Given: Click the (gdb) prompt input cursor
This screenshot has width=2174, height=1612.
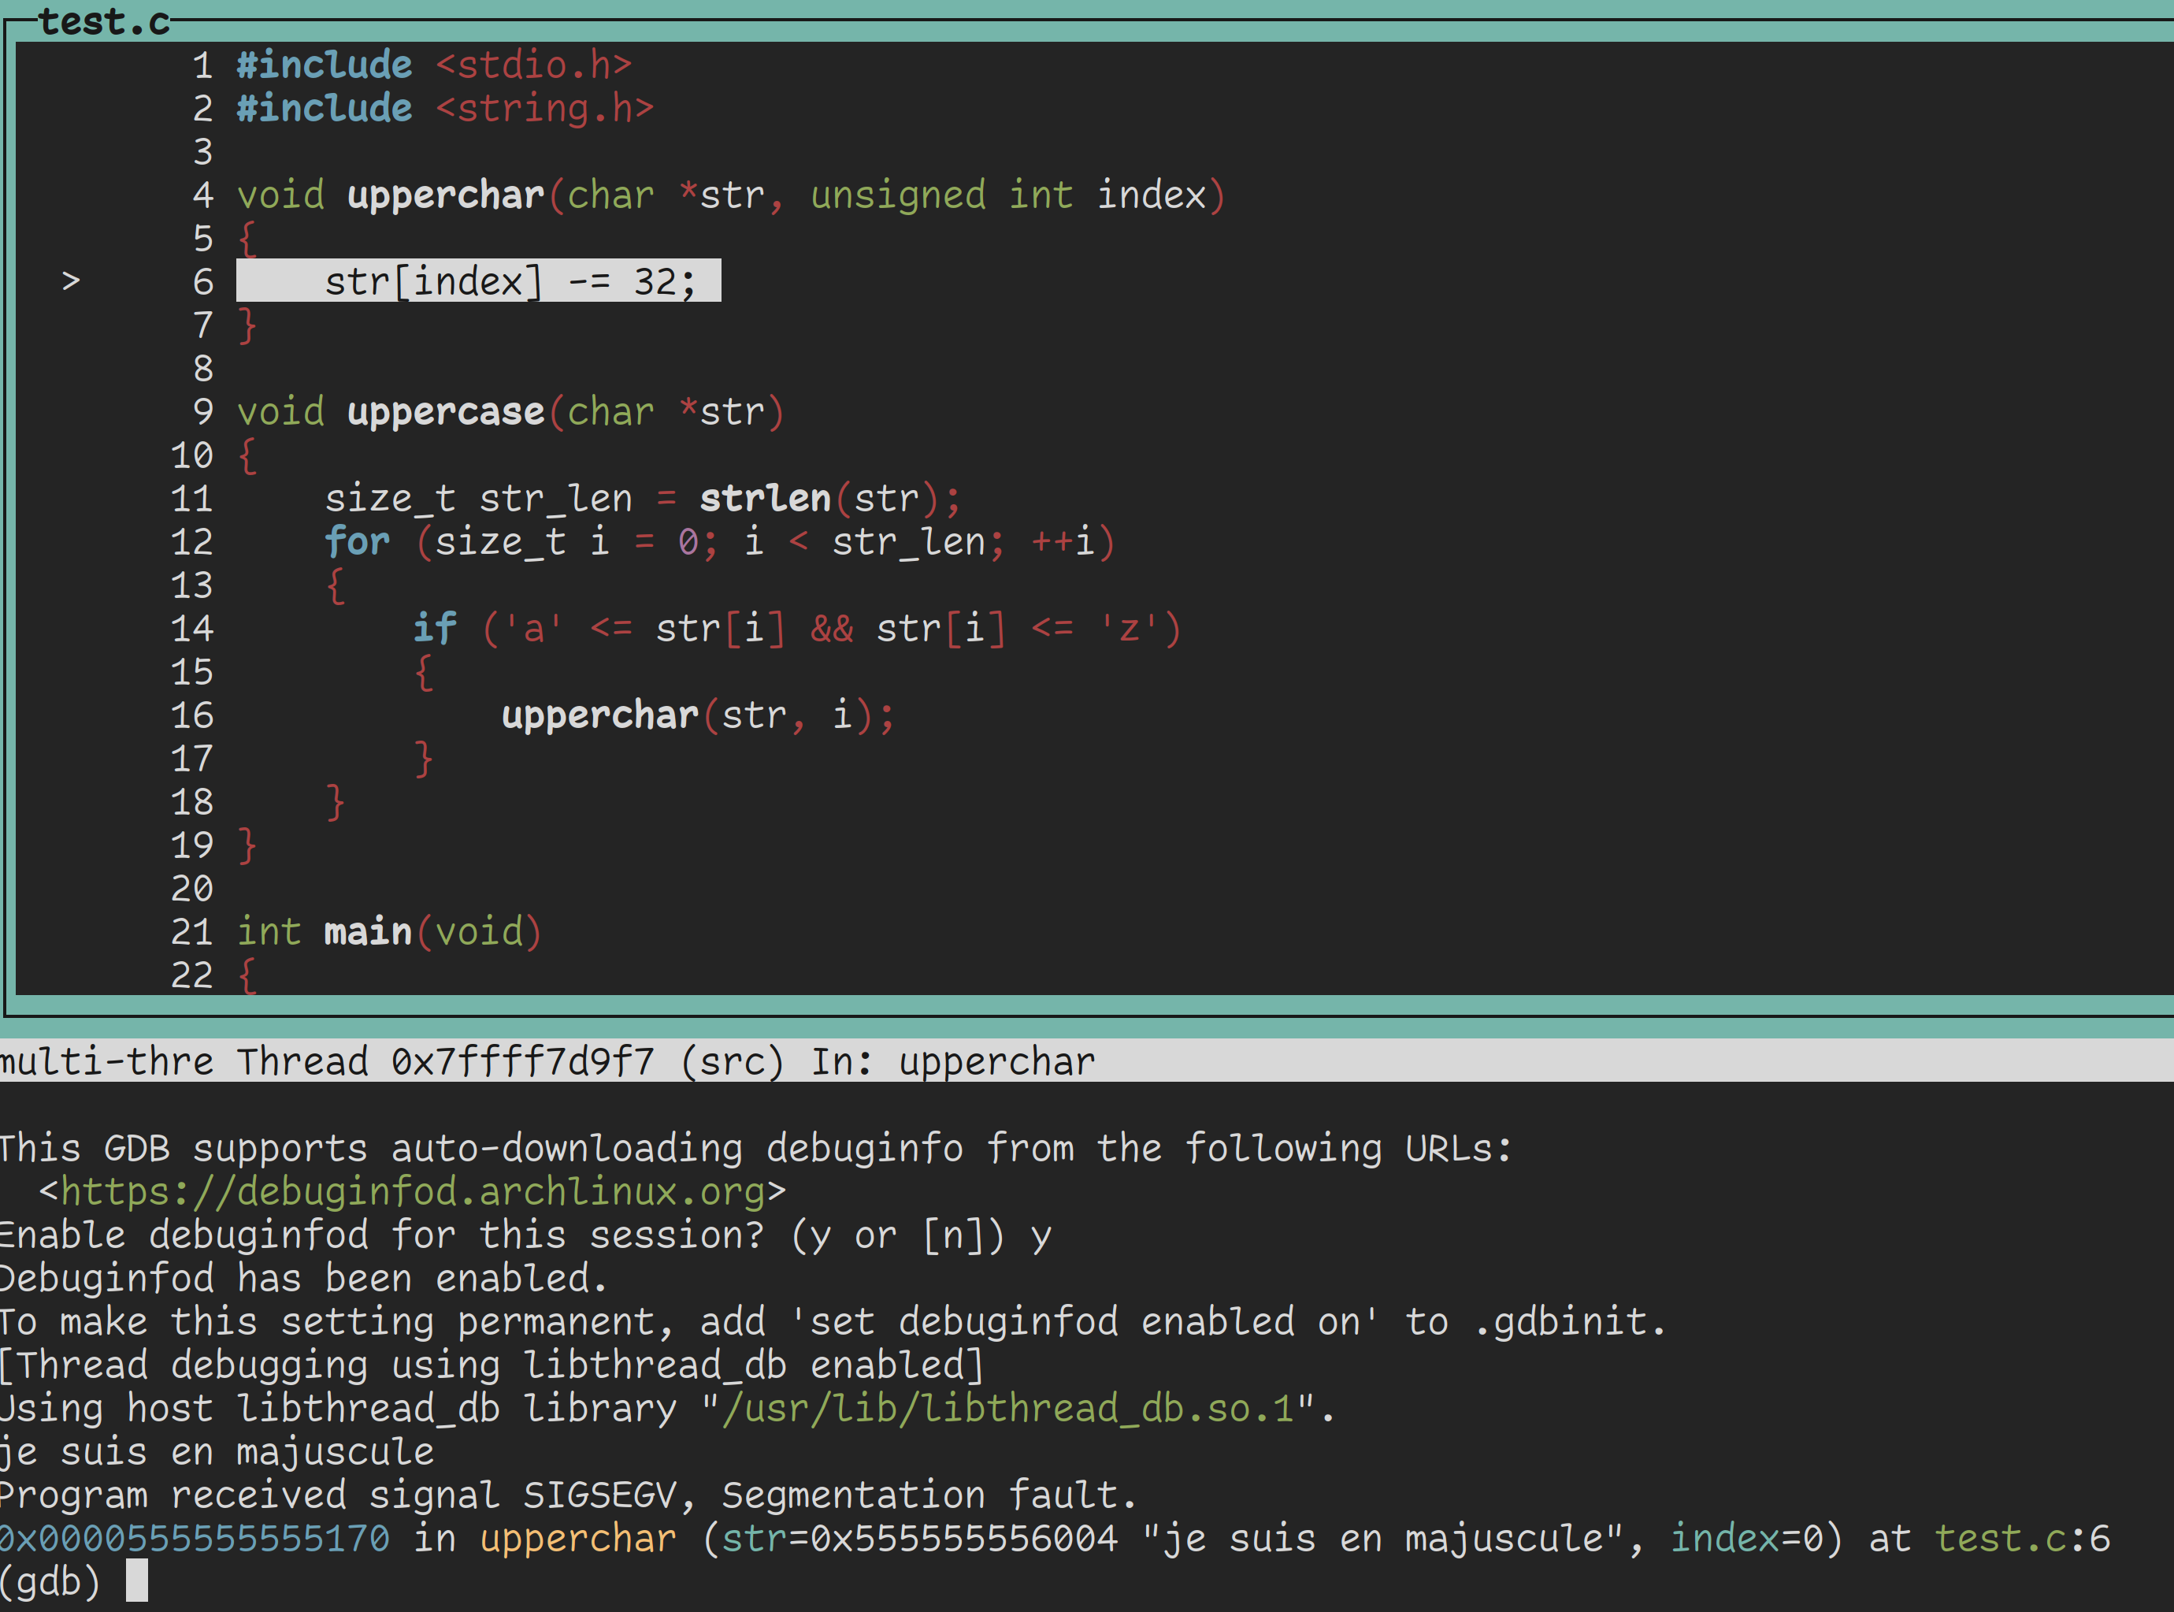Looking at the screenshot, I should (136, 1580).
